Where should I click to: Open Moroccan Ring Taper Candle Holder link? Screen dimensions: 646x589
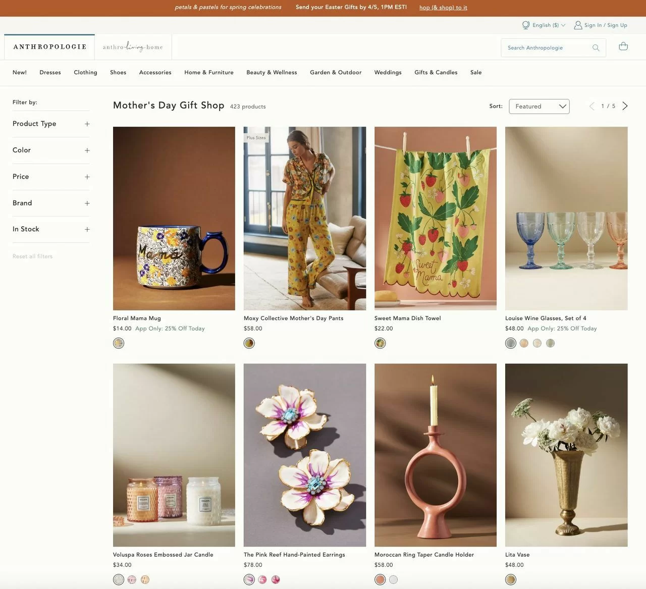click(x=424, y=555)
